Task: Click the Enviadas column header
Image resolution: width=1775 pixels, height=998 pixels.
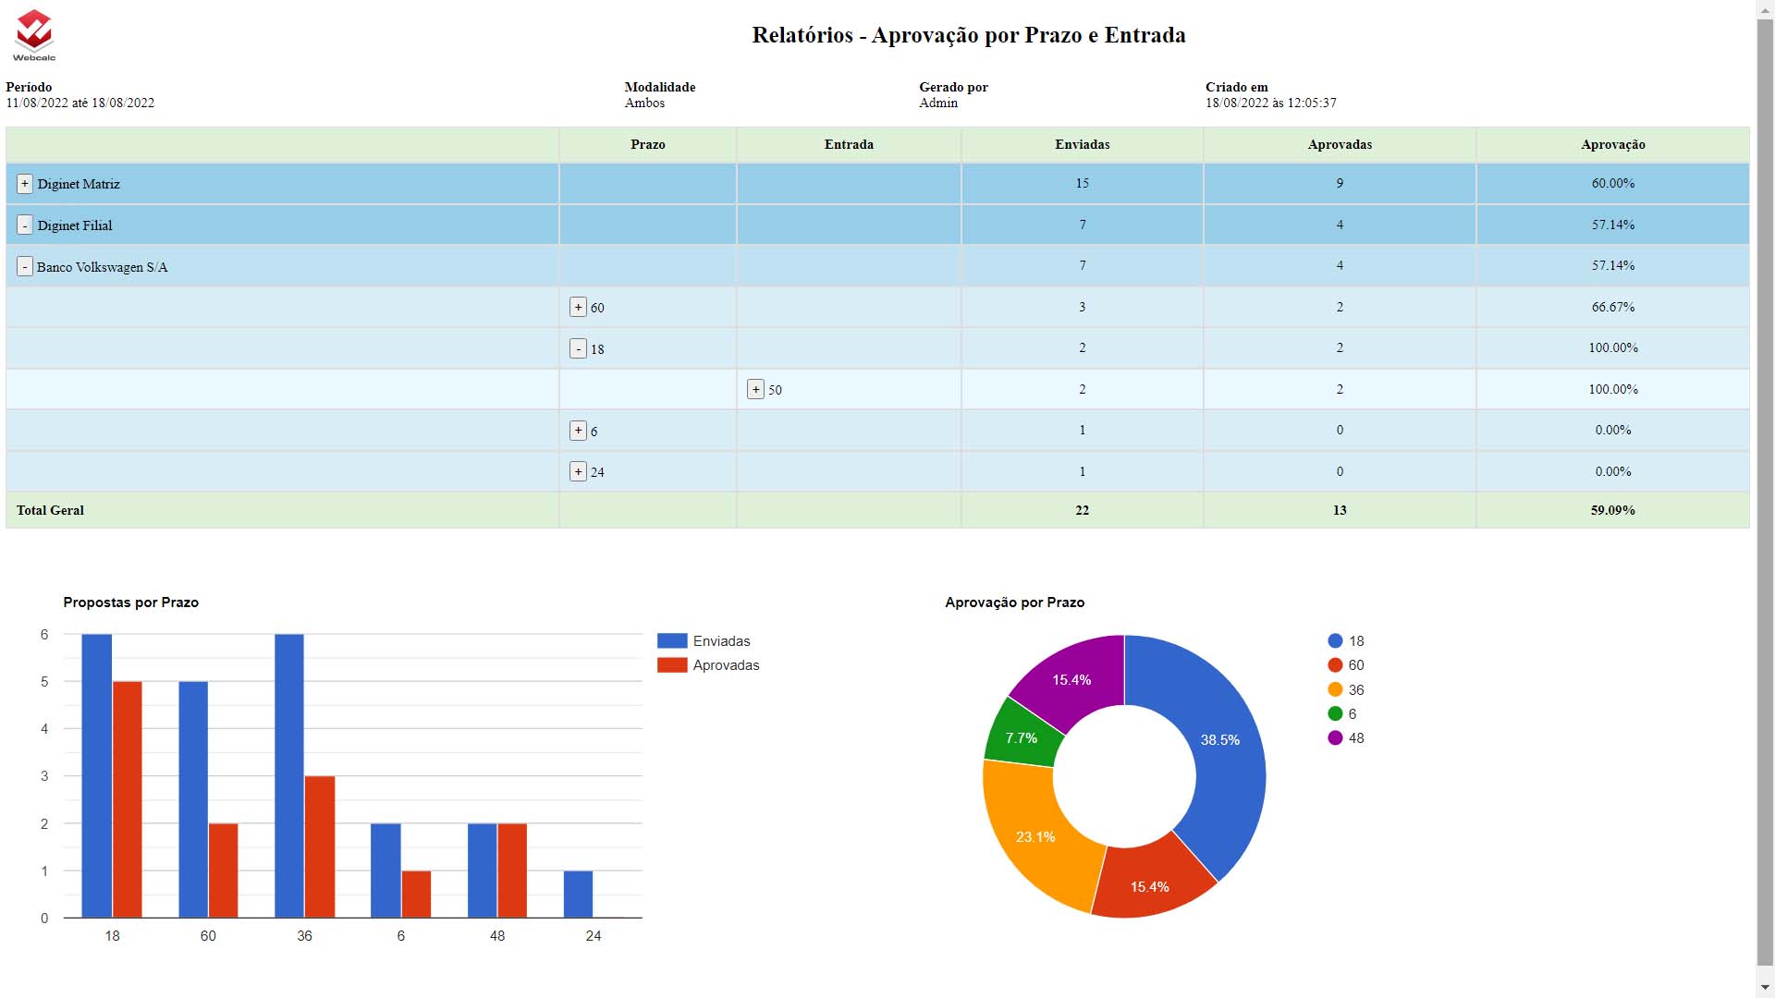Action: tap(1082, 144)
